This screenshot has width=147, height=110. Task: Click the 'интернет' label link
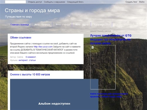coord(23,60)
